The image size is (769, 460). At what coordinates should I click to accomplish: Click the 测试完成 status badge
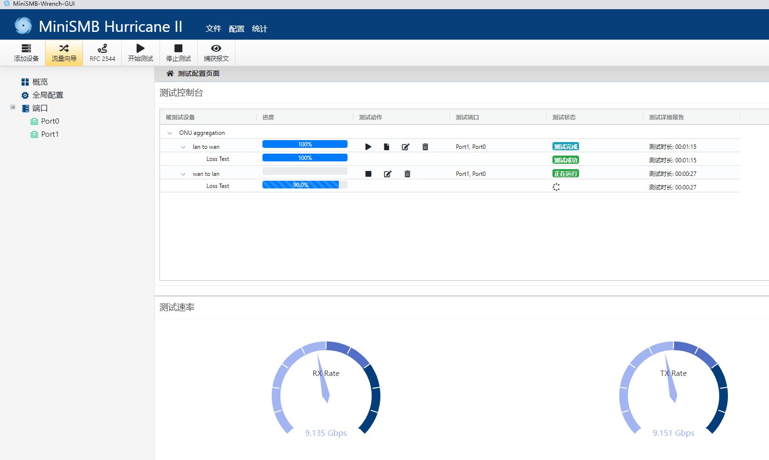566,146
